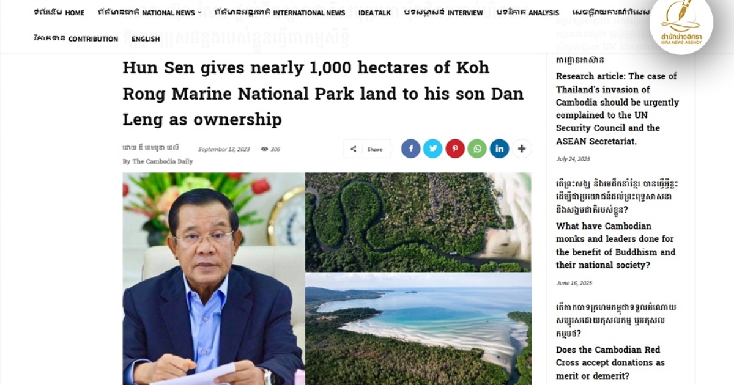Read the Cambodian Red Cross donations article
The image size is (734, 385).
(x=610, y=362)
